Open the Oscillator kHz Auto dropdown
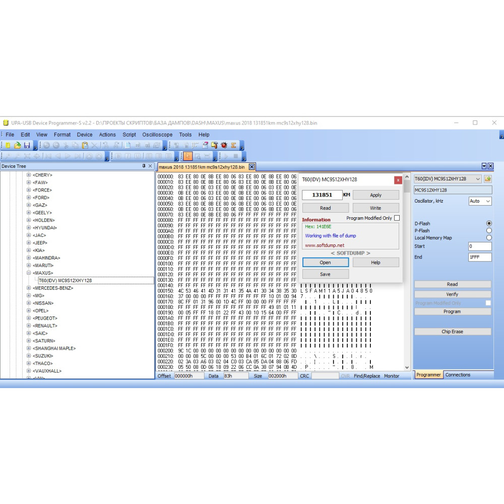Screen dimensions: 504x504 (x=488, y=201)
